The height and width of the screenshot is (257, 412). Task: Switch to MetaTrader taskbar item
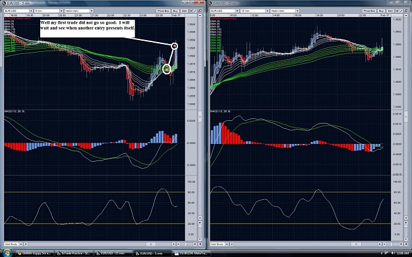[x=191, y=253]
